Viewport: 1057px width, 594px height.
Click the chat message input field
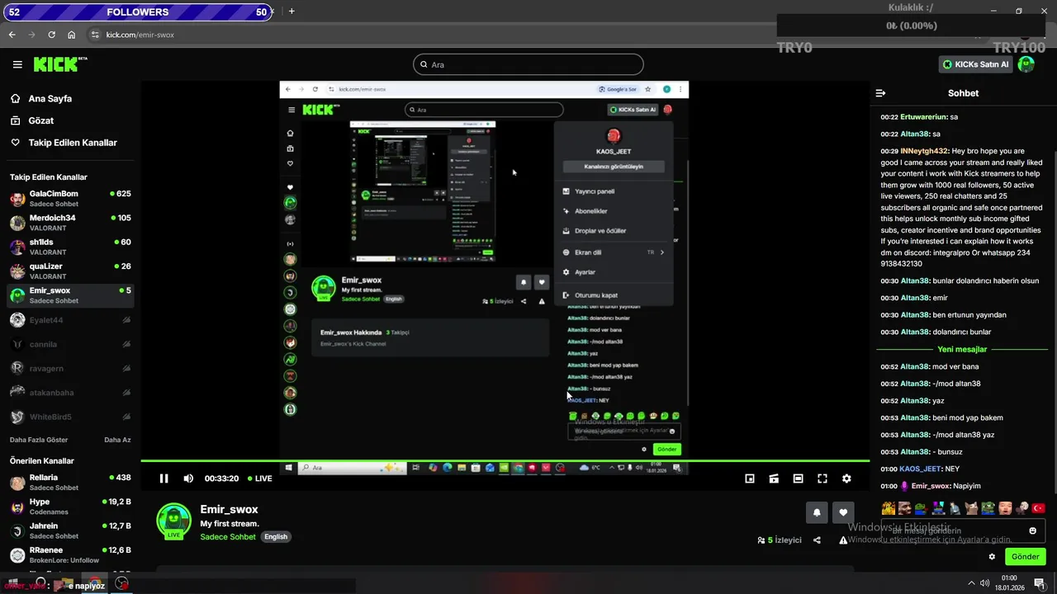point(963,530)
